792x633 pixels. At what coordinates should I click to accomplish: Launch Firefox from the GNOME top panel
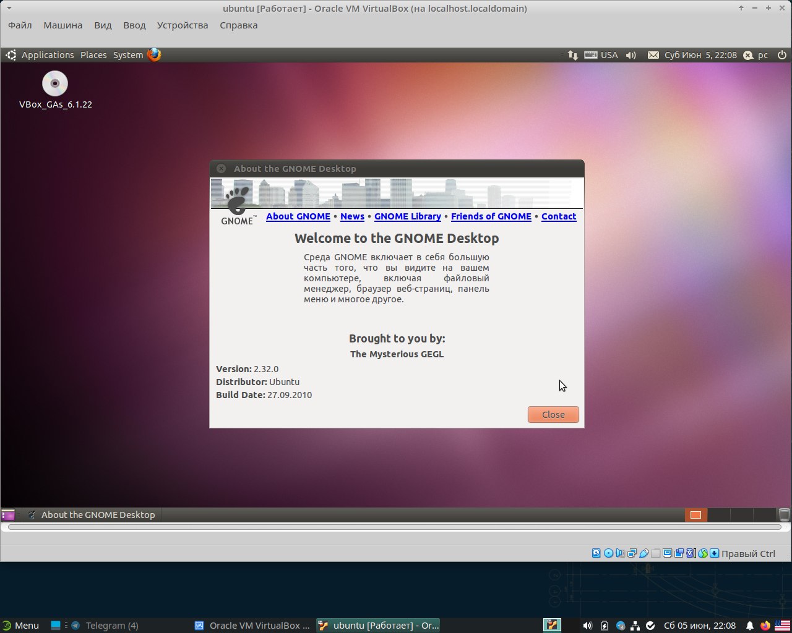tap(154, 54)
